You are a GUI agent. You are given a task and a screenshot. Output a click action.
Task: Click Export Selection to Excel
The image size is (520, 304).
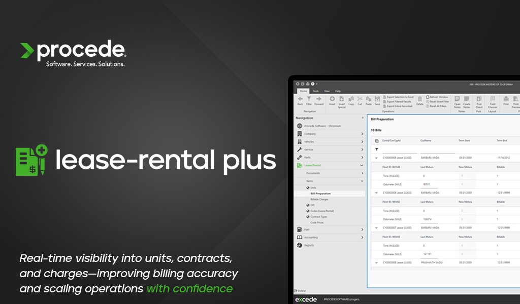pyautogui.click(x=401, y=97)
